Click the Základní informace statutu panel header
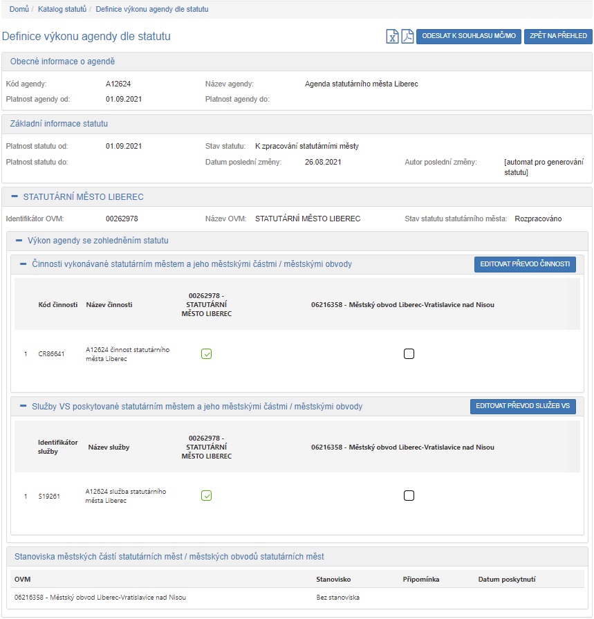 (x=59, y=124)
